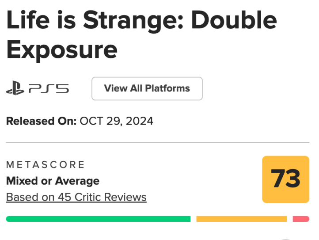This screenshot has height=240, width=319.
Task: Open the Based on 45 Critic Reviews link
Action: click(x=76, y=197)
